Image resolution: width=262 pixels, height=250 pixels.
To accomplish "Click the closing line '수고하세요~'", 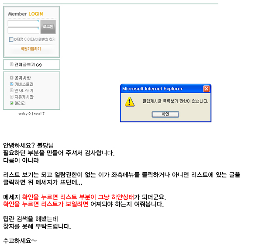I will (20, 241).
